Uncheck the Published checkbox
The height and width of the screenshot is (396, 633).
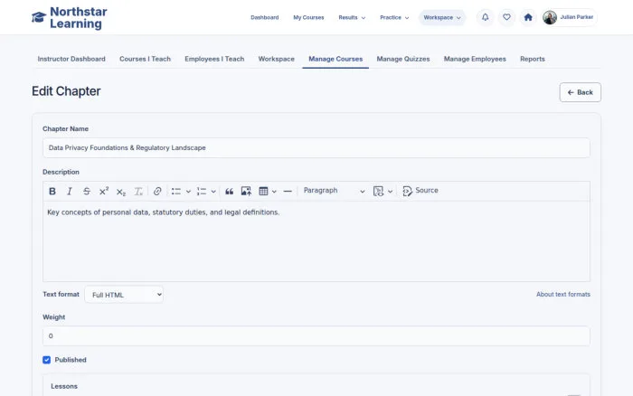pyautogui.click(x=46, y=360)
